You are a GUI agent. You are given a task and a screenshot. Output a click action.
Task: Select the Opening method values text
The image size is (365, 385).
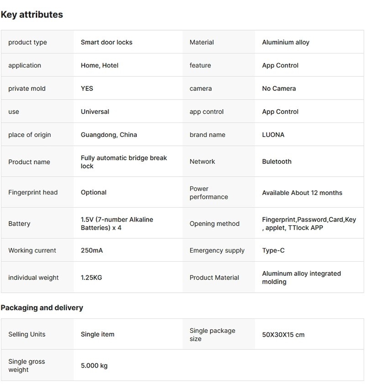point(308,223)
